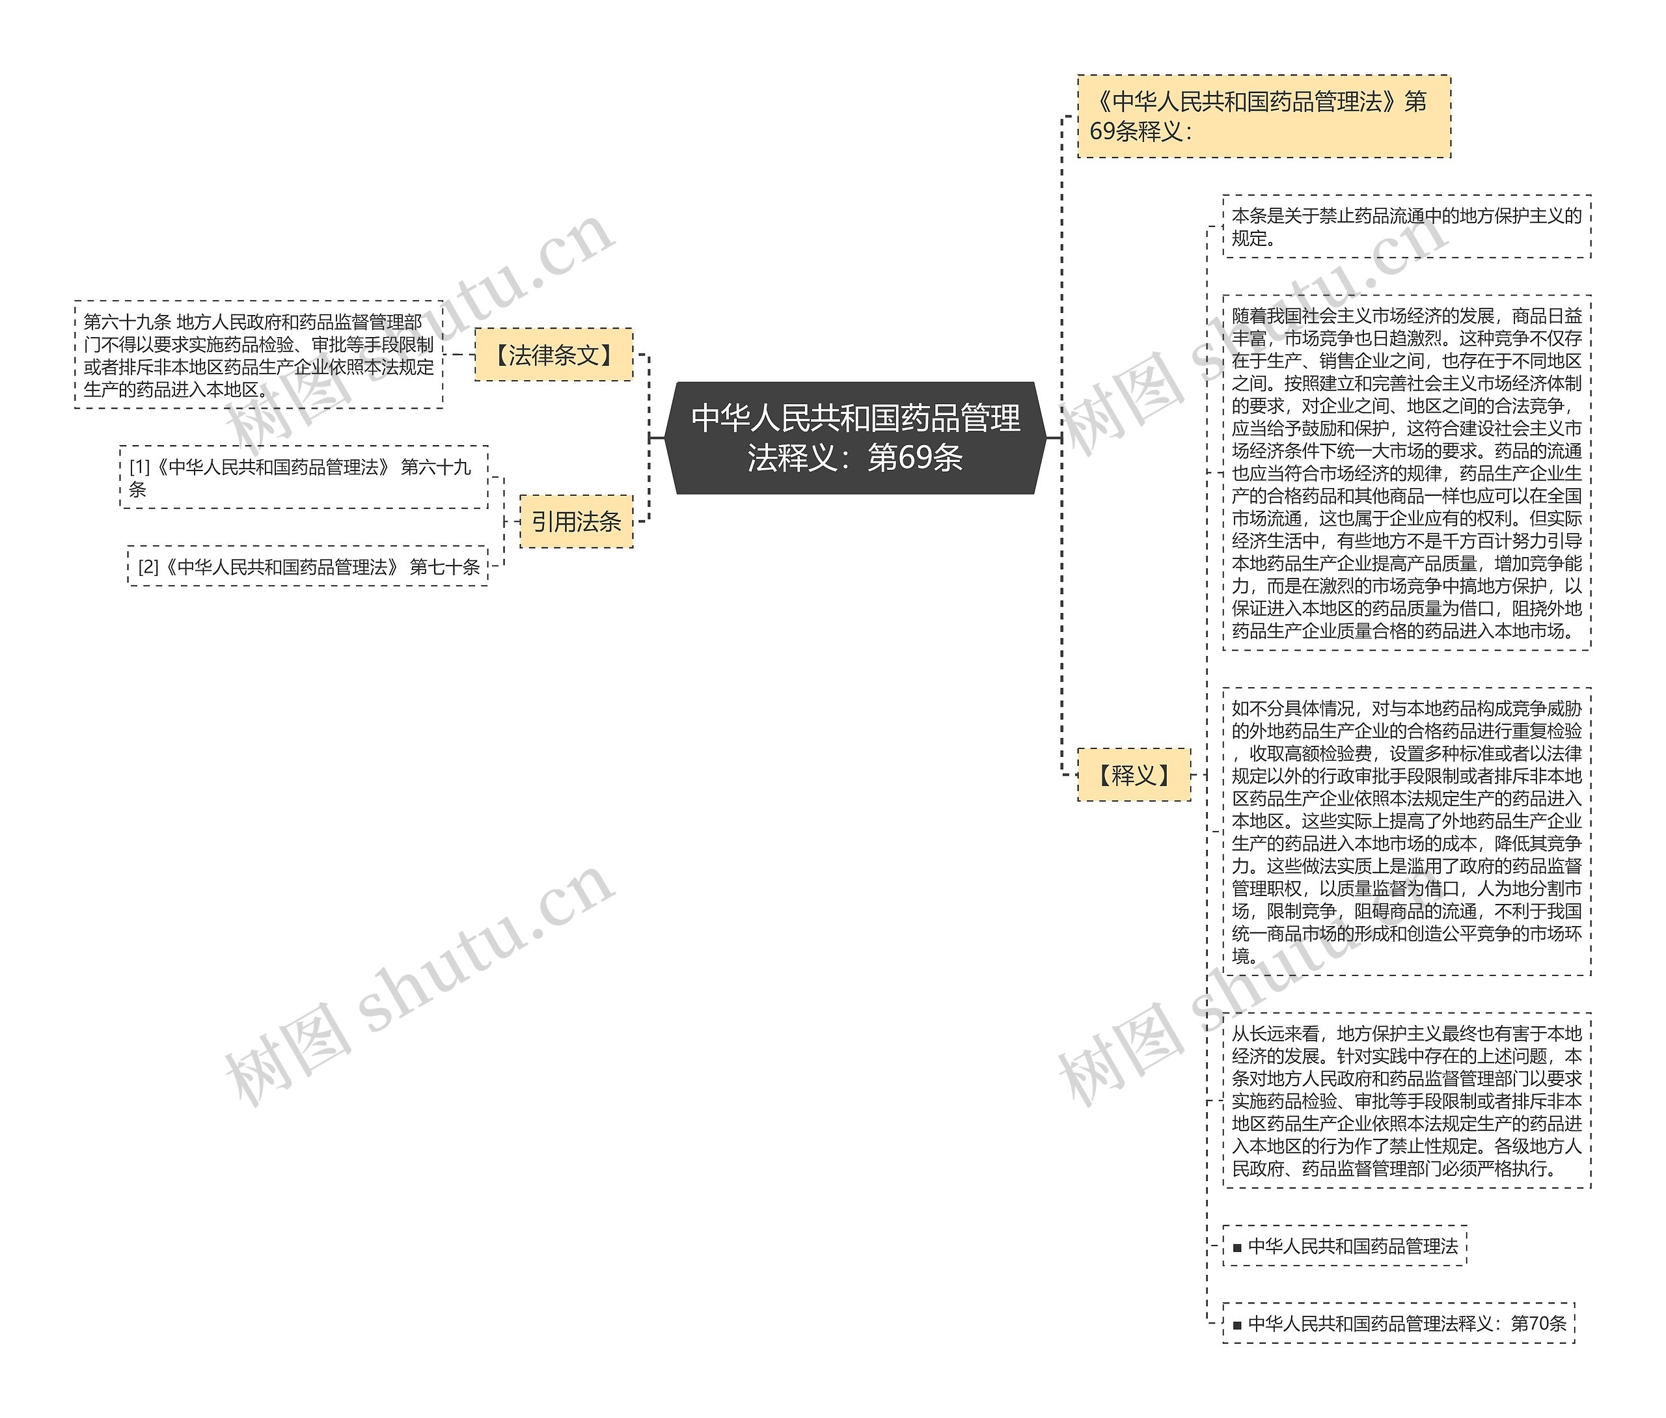
Task: Select central node 中华人民共和国药品管理法释义：第69条
Action: (x=855, y=437)
